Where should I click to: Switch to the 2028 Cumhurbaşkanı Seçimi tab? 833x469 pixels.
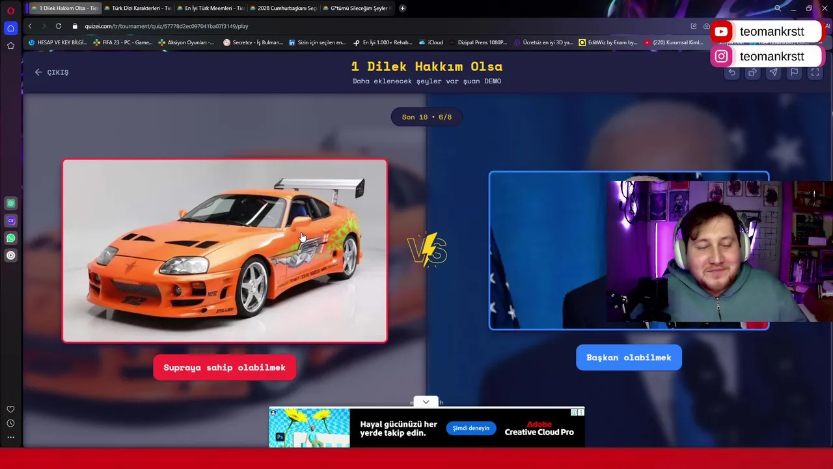283,8
